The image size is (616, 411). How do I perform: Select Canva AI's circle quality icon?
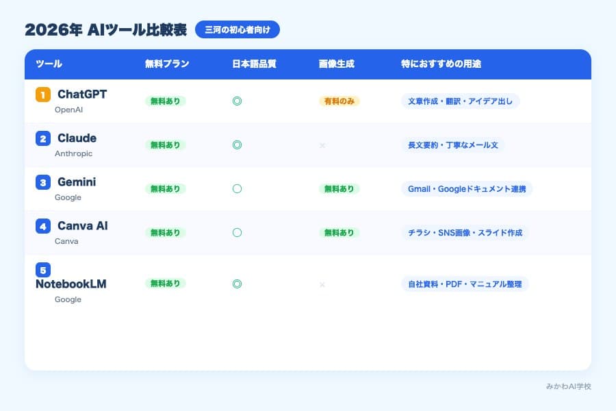[x=236, y=232]
